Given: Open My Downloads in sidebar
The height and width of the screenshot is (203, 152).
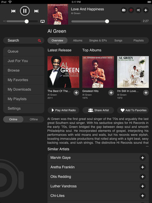Looking at the screenshot, I should 24,89.
